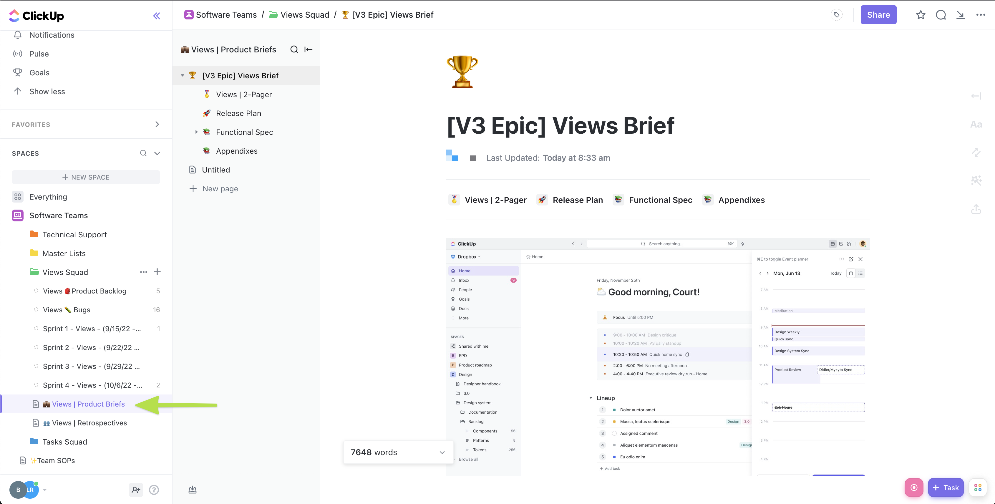Open Appendixes link in doc body
This screenshot has width=995, height=504.
[x=741, y=200]
